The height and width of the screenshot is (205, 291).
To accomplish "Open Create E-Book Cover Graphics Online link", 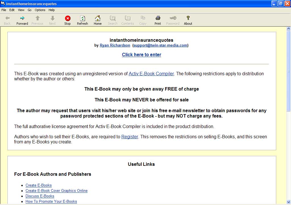I will [x=57, y=191].
